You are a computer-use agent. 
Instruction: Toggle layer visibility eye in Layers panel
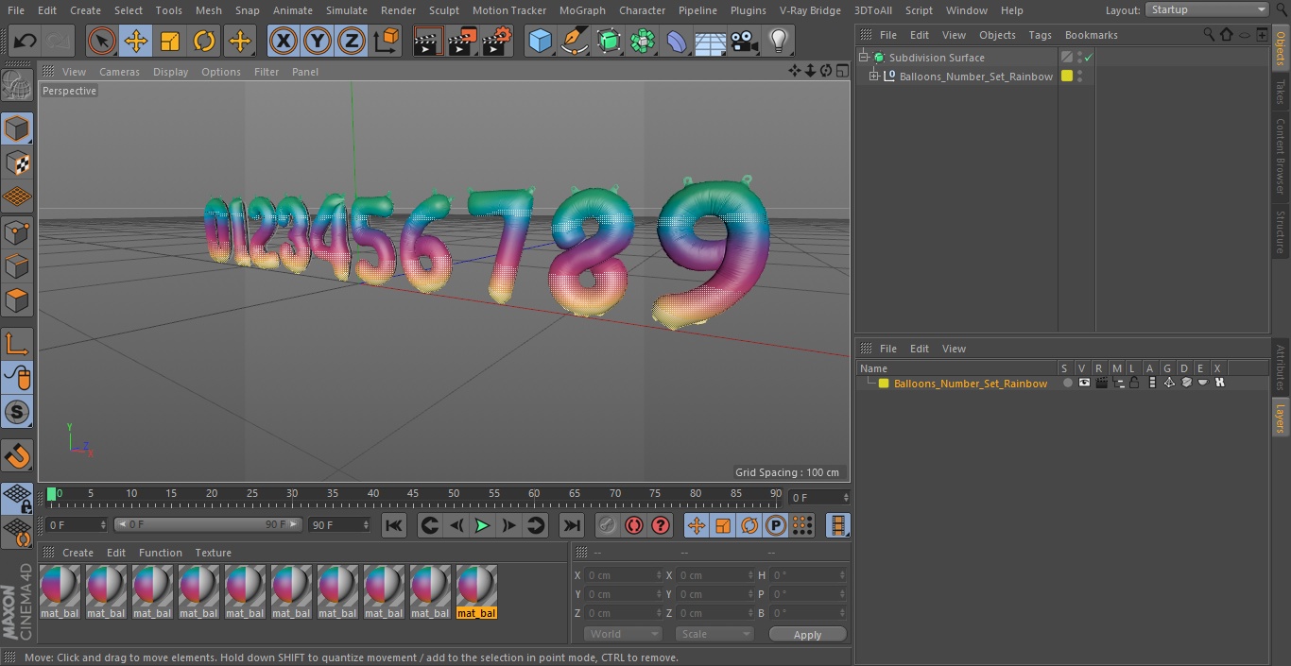[1084, 383]
